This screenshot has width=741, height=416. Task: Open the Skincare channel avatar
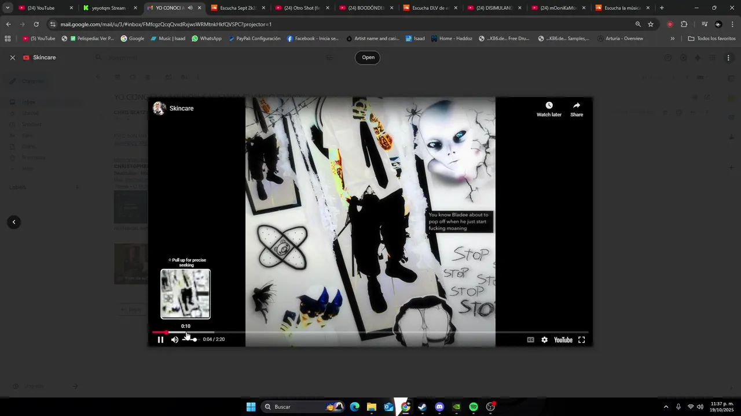click(x=159, y=108)
